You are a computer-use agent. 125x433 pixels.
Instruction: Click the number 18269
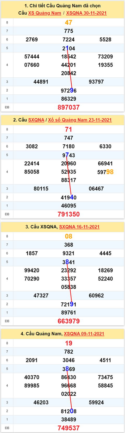click(105, 270)
